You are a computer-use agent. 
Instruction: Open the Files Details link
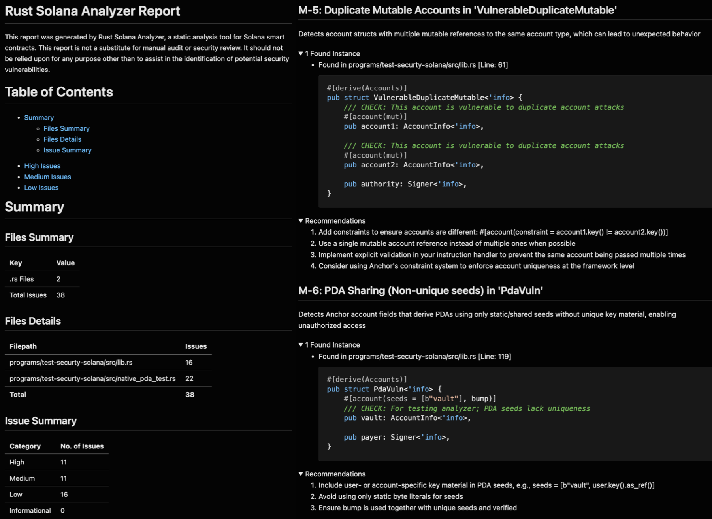tap(62, 139)
